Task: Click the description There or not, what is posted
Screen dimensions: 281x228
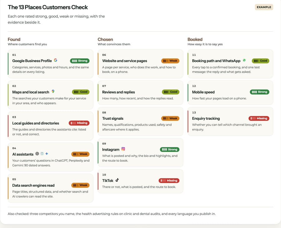Action: coord(139,187)
